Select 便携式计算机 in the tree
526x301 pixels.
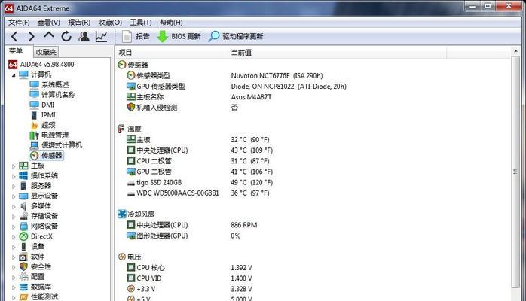click(x=56, y=145)
